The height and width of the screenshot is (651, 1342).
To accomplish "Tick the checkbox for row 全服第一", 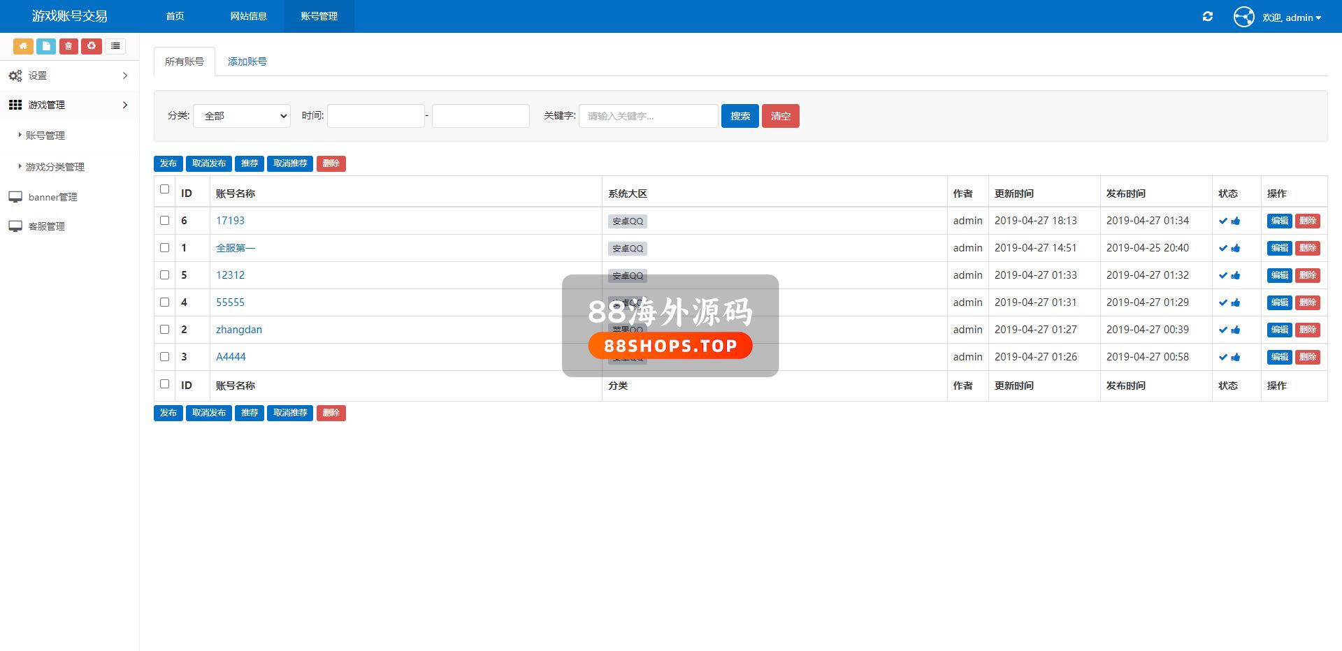I will [x=165, y=248].
